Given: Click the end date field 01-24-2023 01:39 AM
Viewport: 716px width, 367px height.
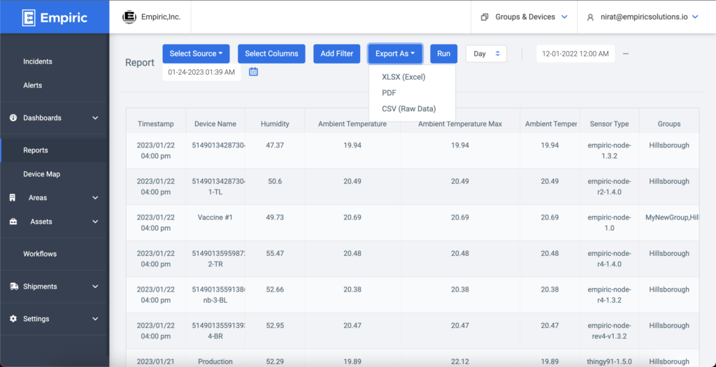Looking at the screenshot, I should 201,72.
